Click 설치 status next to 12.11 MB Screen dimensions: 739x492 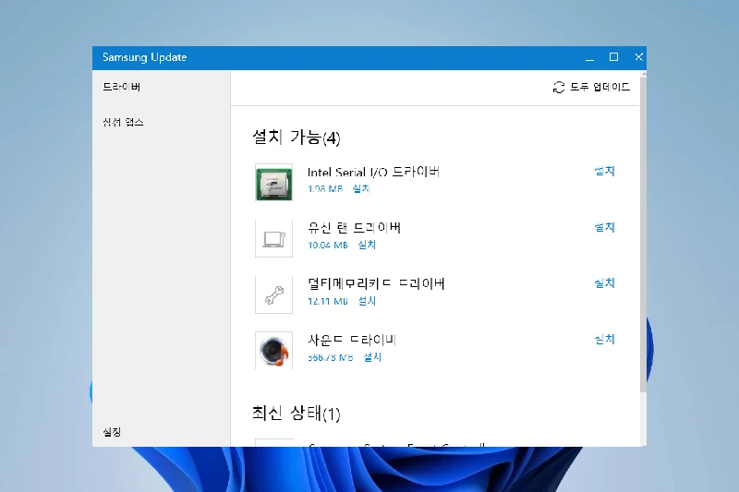(367, 301)
